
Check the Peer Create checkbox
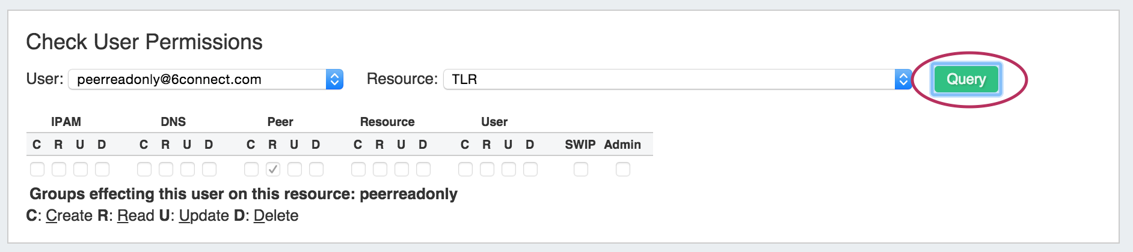[251, 169]
